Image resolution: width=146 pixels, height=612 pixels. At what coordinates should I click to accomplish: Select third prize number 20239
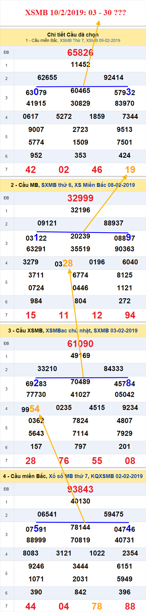(80, 236)
